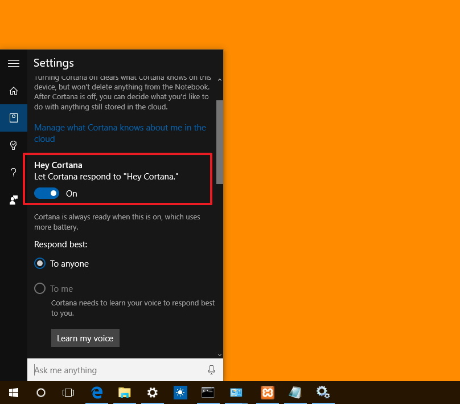Turn off the Hey Cortana toggle
The width and height of the screenshot is (460, 404).
coord(47,193)
